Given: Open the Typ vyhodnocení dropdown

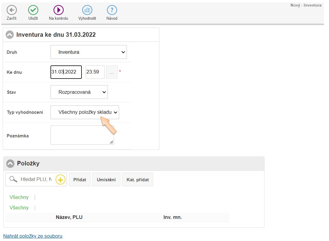Looking at the screenshot, I should pos(84,112).
